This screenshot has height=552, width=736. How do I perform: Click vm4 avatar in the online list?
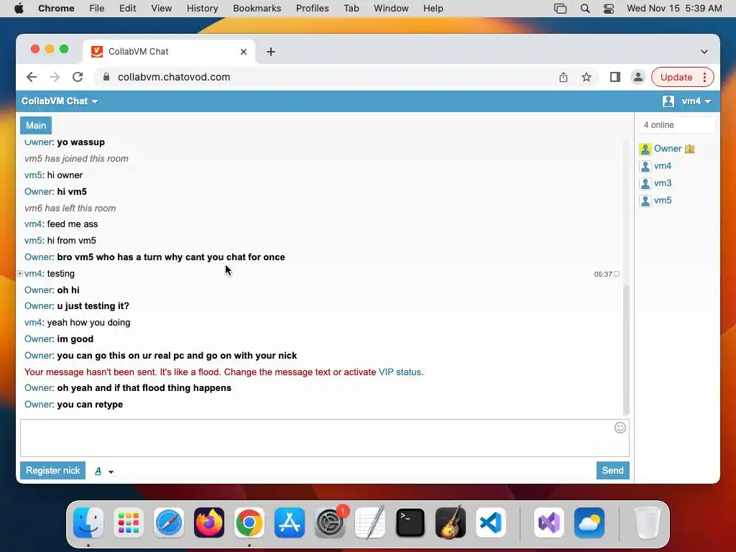tap(645, 166)
